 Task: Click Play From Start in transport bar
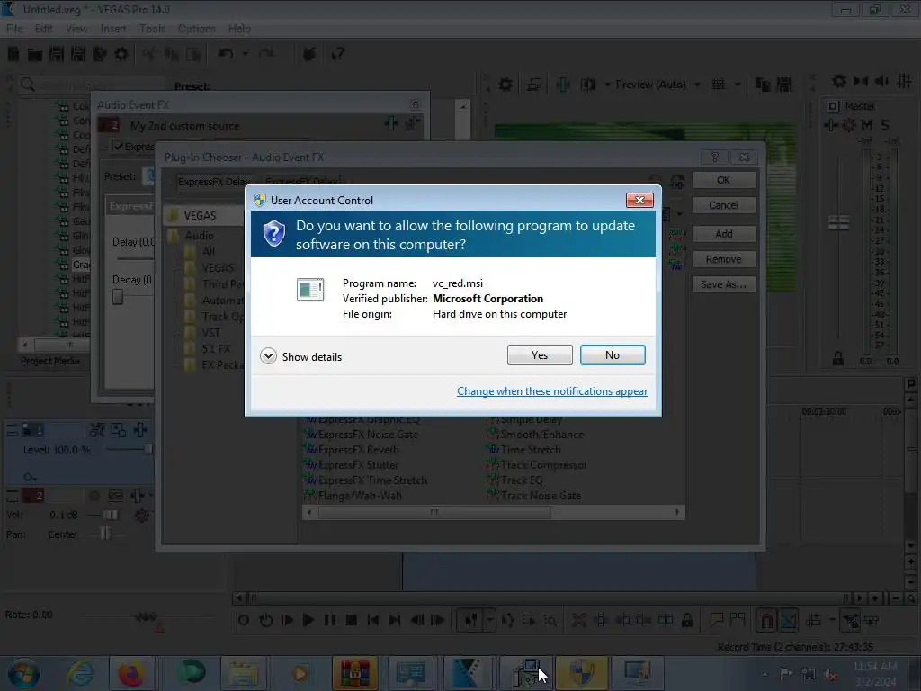(287, 620)
